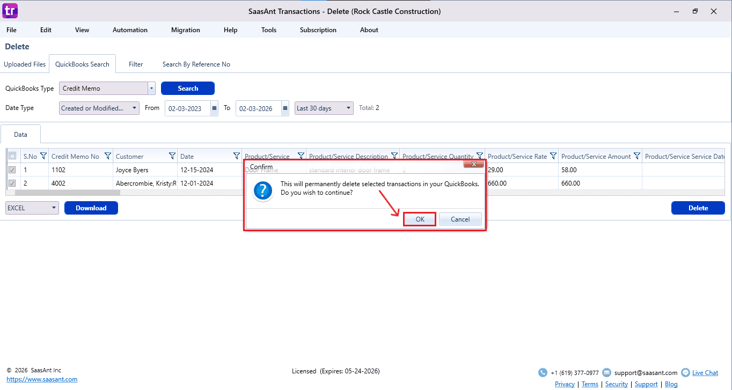This screenshot has height=390, width=732.
Task: Toggle checkbox for credit memo 1102 row
Action: click(x=12, y=170)
